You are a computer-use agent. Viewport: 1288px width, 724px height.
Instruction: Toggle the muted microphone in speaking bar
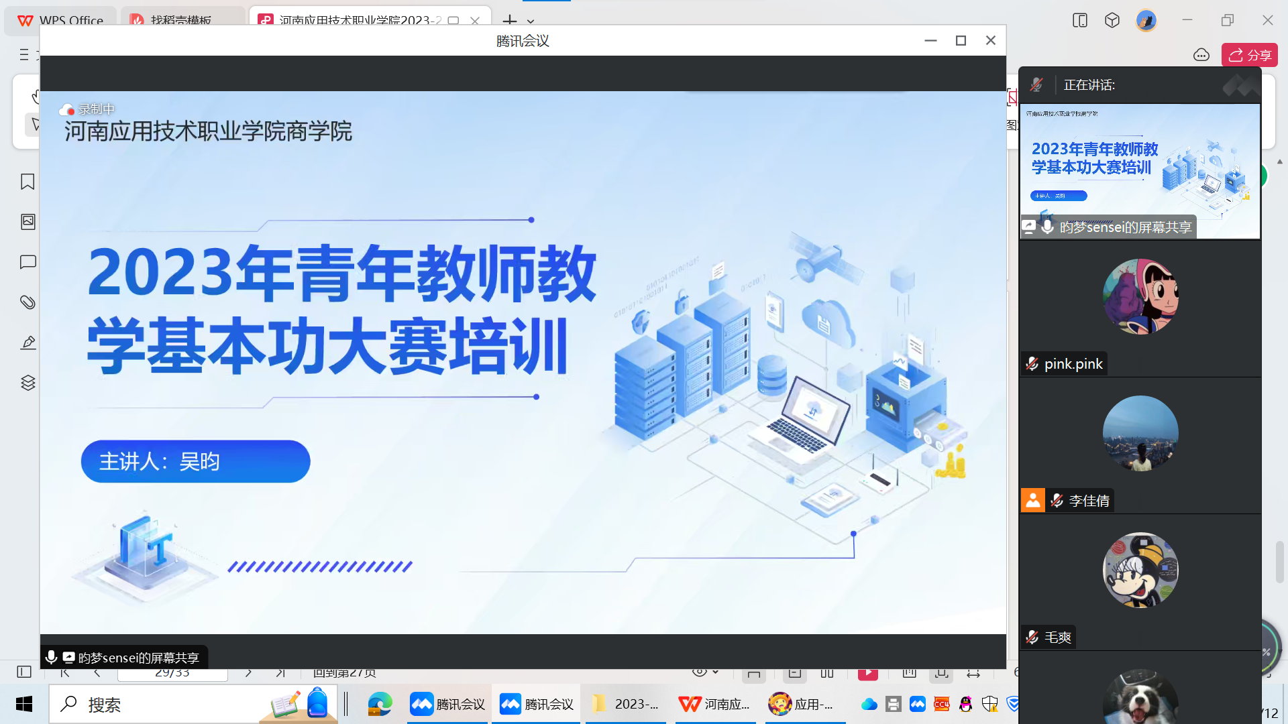pos(1036,85)
